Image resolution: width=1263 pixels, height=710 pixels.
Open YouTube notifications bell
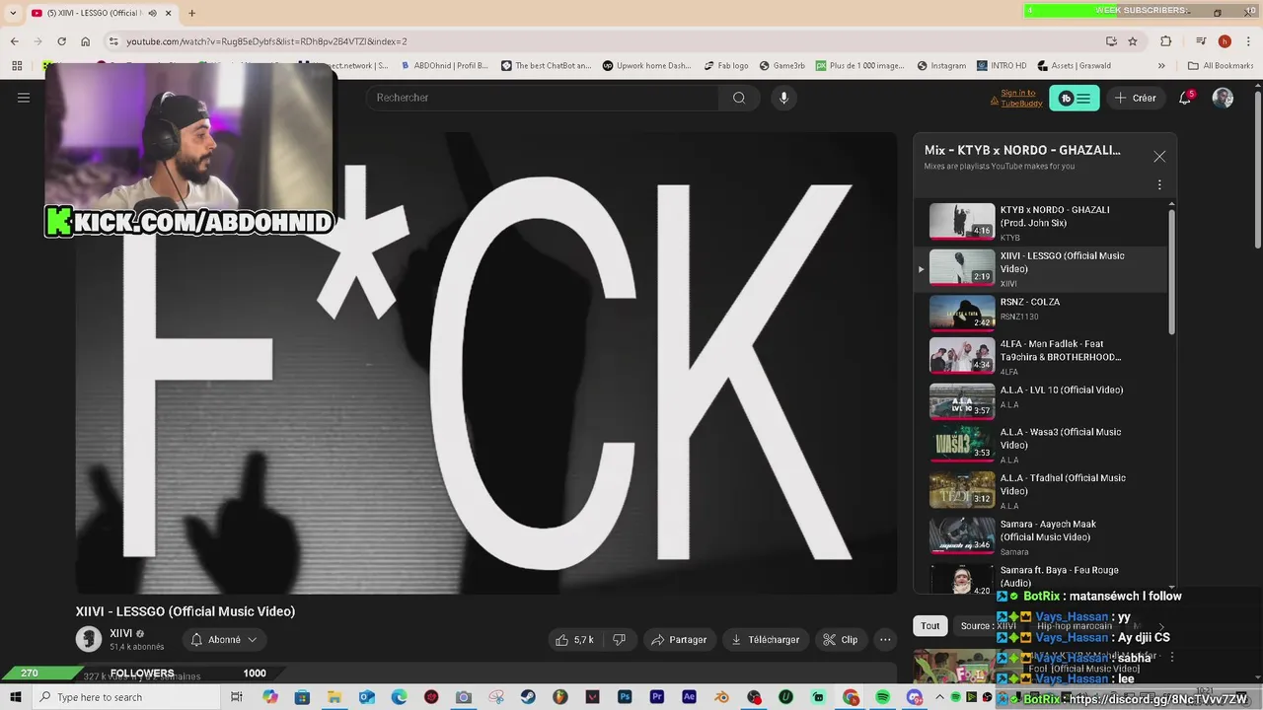tap(1185, 98)
